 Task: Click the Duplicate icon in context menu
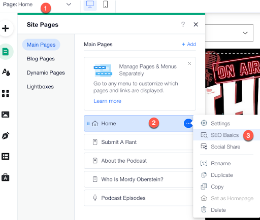point(204,175)
